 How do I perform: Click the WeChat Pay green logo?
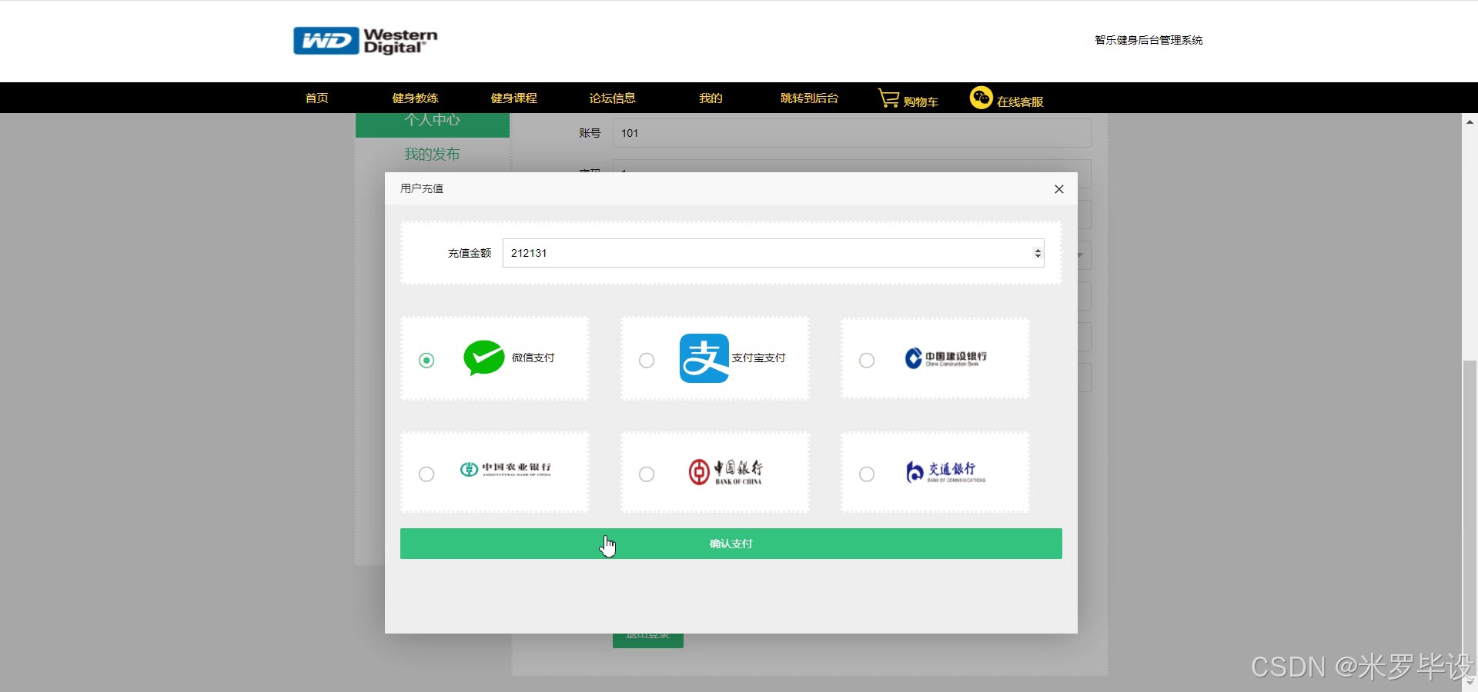click(483, 358)
